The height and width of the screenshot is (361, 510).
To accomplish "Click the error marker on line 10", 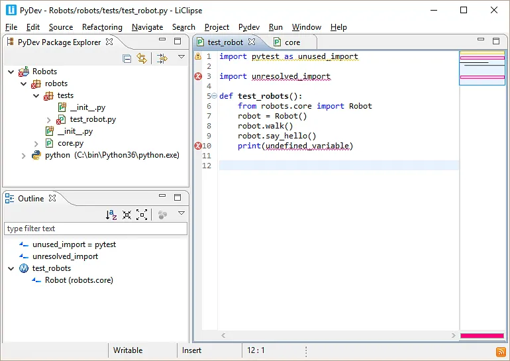I will point(197,146).
